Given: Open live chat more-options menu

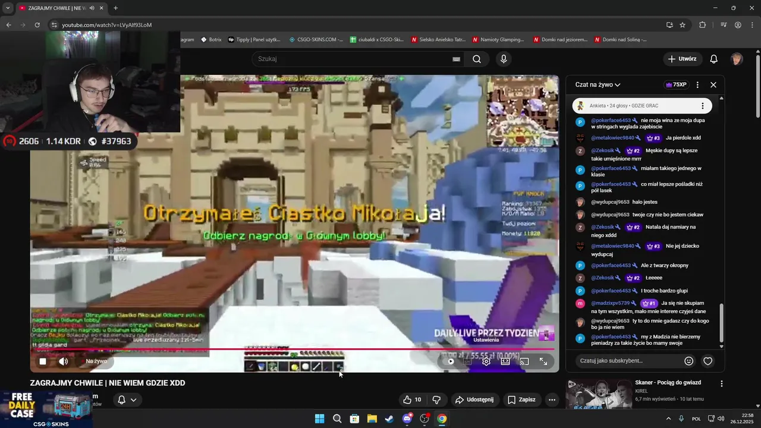Looking at the screenshot, I should coord(697,85).
